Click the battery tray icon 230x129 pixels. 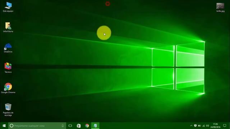click(199, 126)
